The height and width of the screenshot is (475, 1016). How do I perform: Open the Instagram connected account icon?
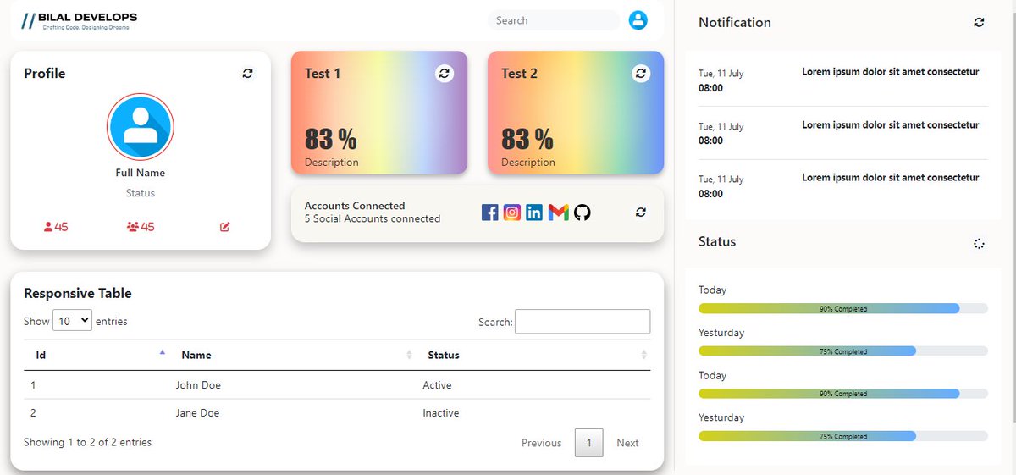click(512, 213)
